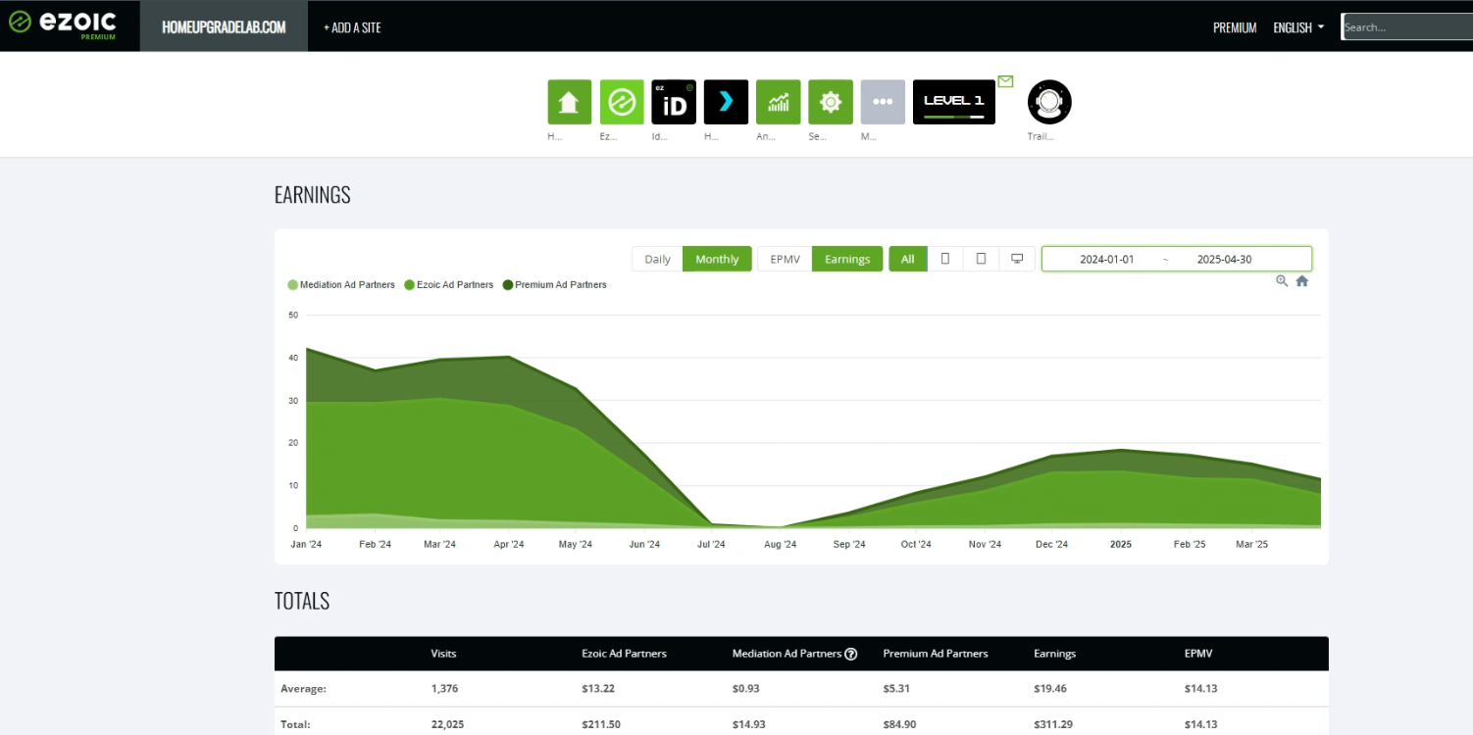The image size is (1473, 735).
Task: Open the ENGLISH language dropdown
Action: point(1298,27)
